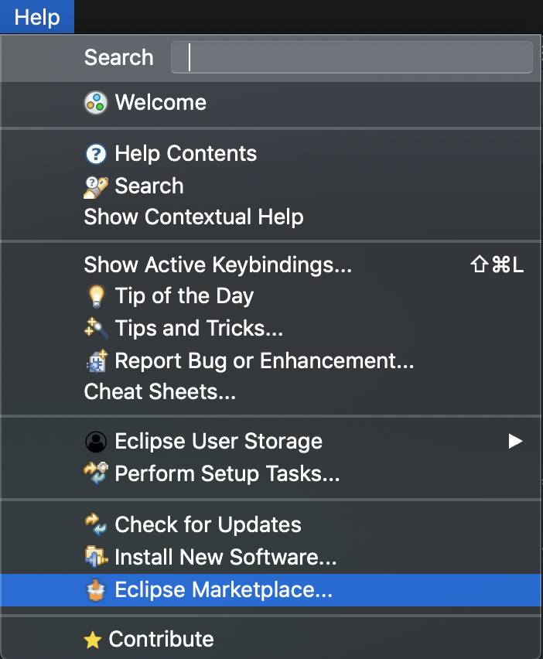Click the Check for Updates icon
Screen dimensions: 543x659
click(x=95, y=525)
